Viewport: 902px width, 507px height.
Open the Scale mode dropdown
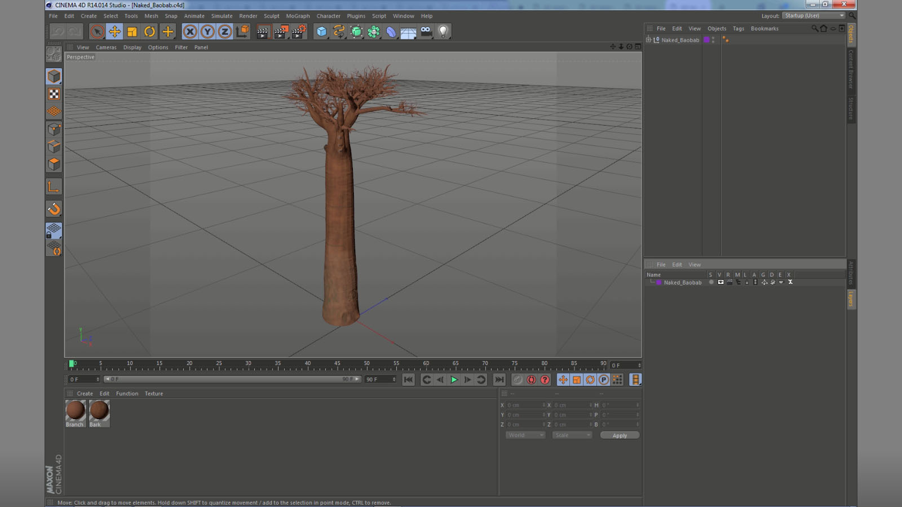pyautogui.click(x=572, y=435)
